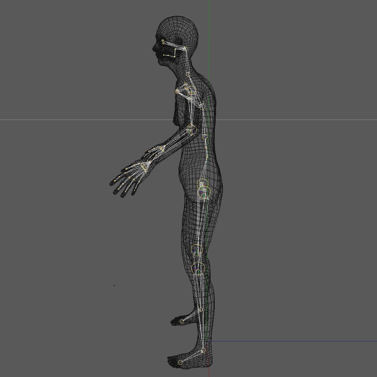Select the jaw tip joint near the mouth

coord(164,55)
